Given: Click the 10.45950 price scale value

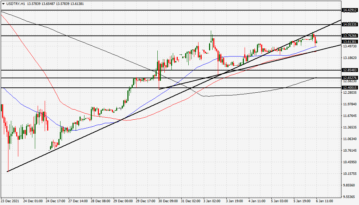Looking at the screenshot, I should point(350,162).
